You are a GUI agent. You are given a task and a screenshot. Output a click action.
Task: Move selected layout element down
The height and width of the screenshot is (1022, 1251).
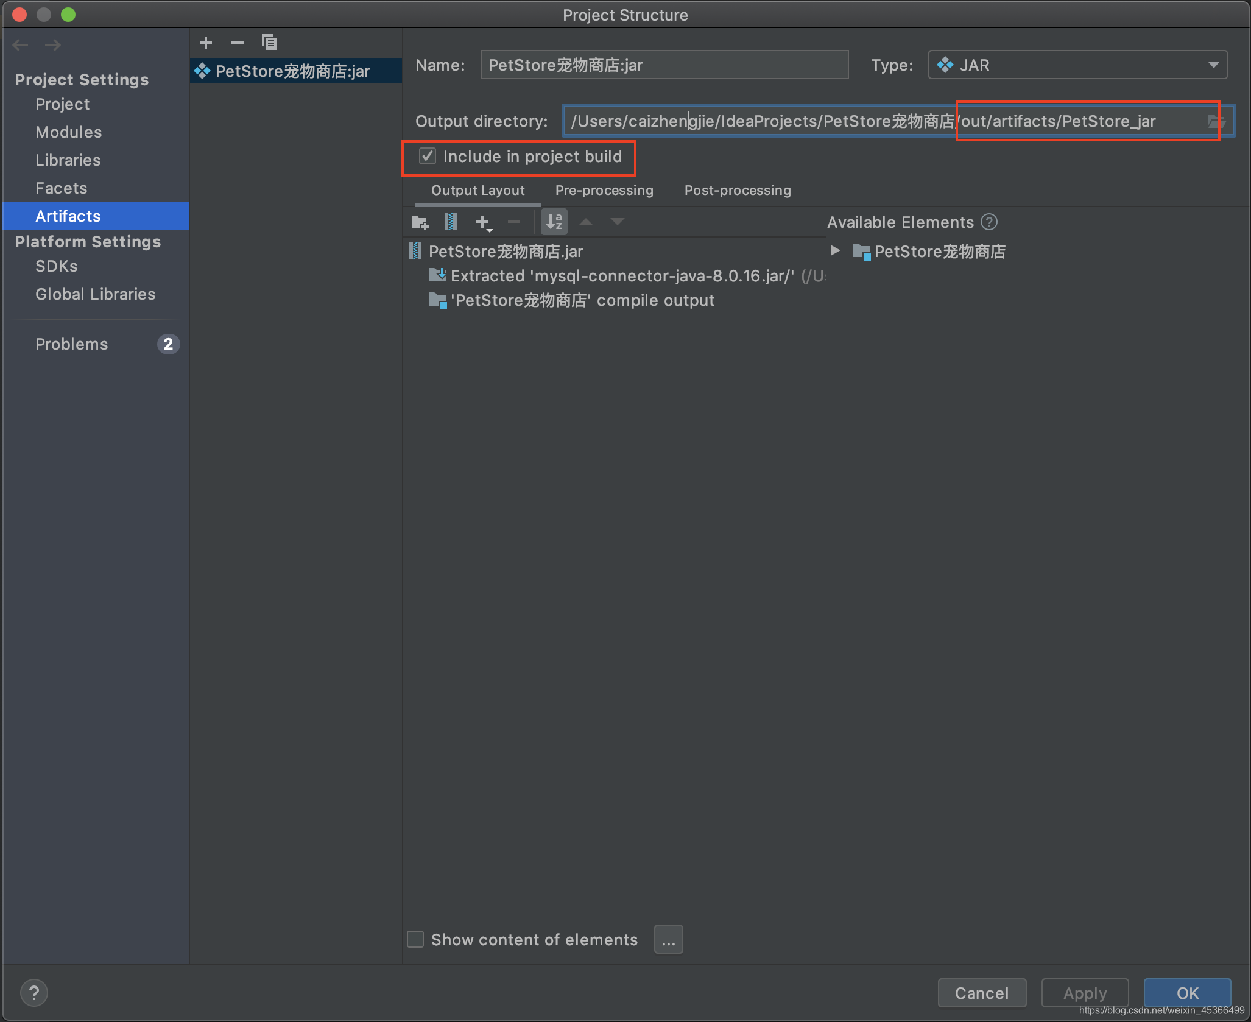click(618, 222)
